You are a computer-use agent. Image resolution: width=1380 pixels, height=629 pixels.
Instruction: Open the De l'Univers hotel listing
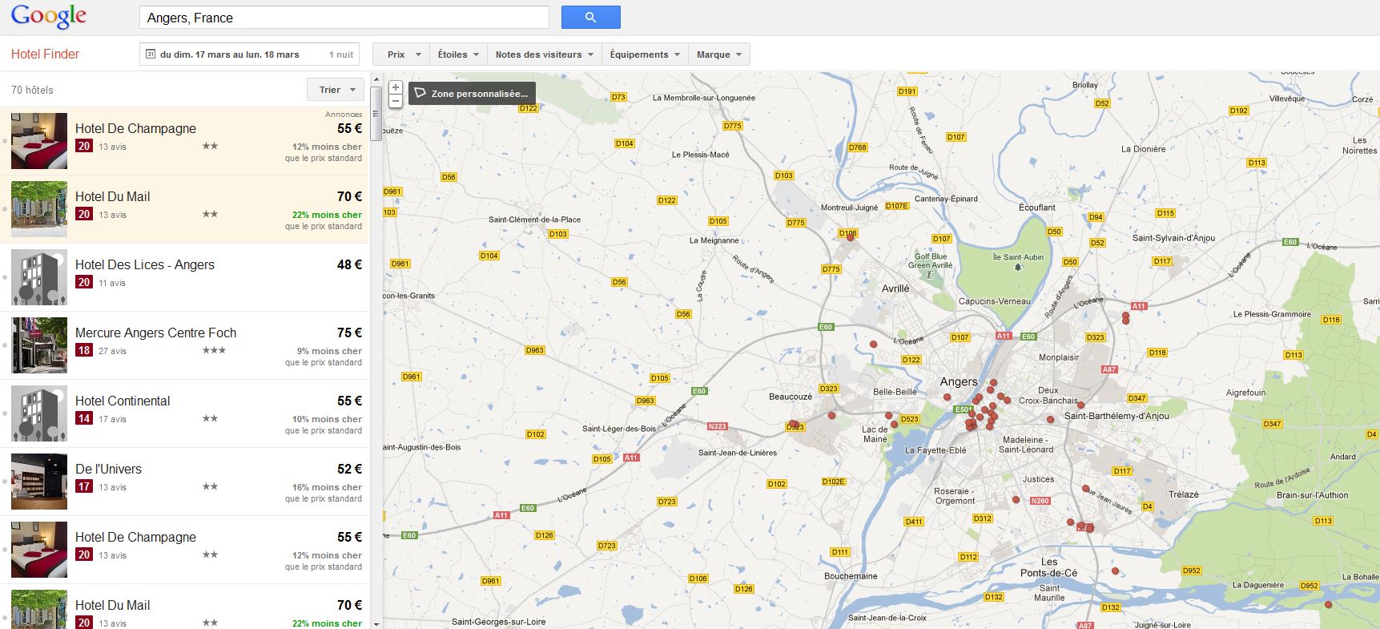tap(108, 469)
